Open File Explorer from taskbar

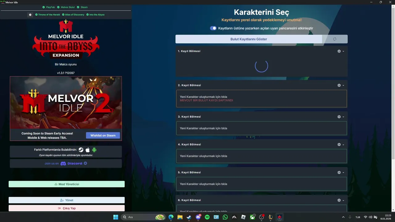(x=180, y=217)
